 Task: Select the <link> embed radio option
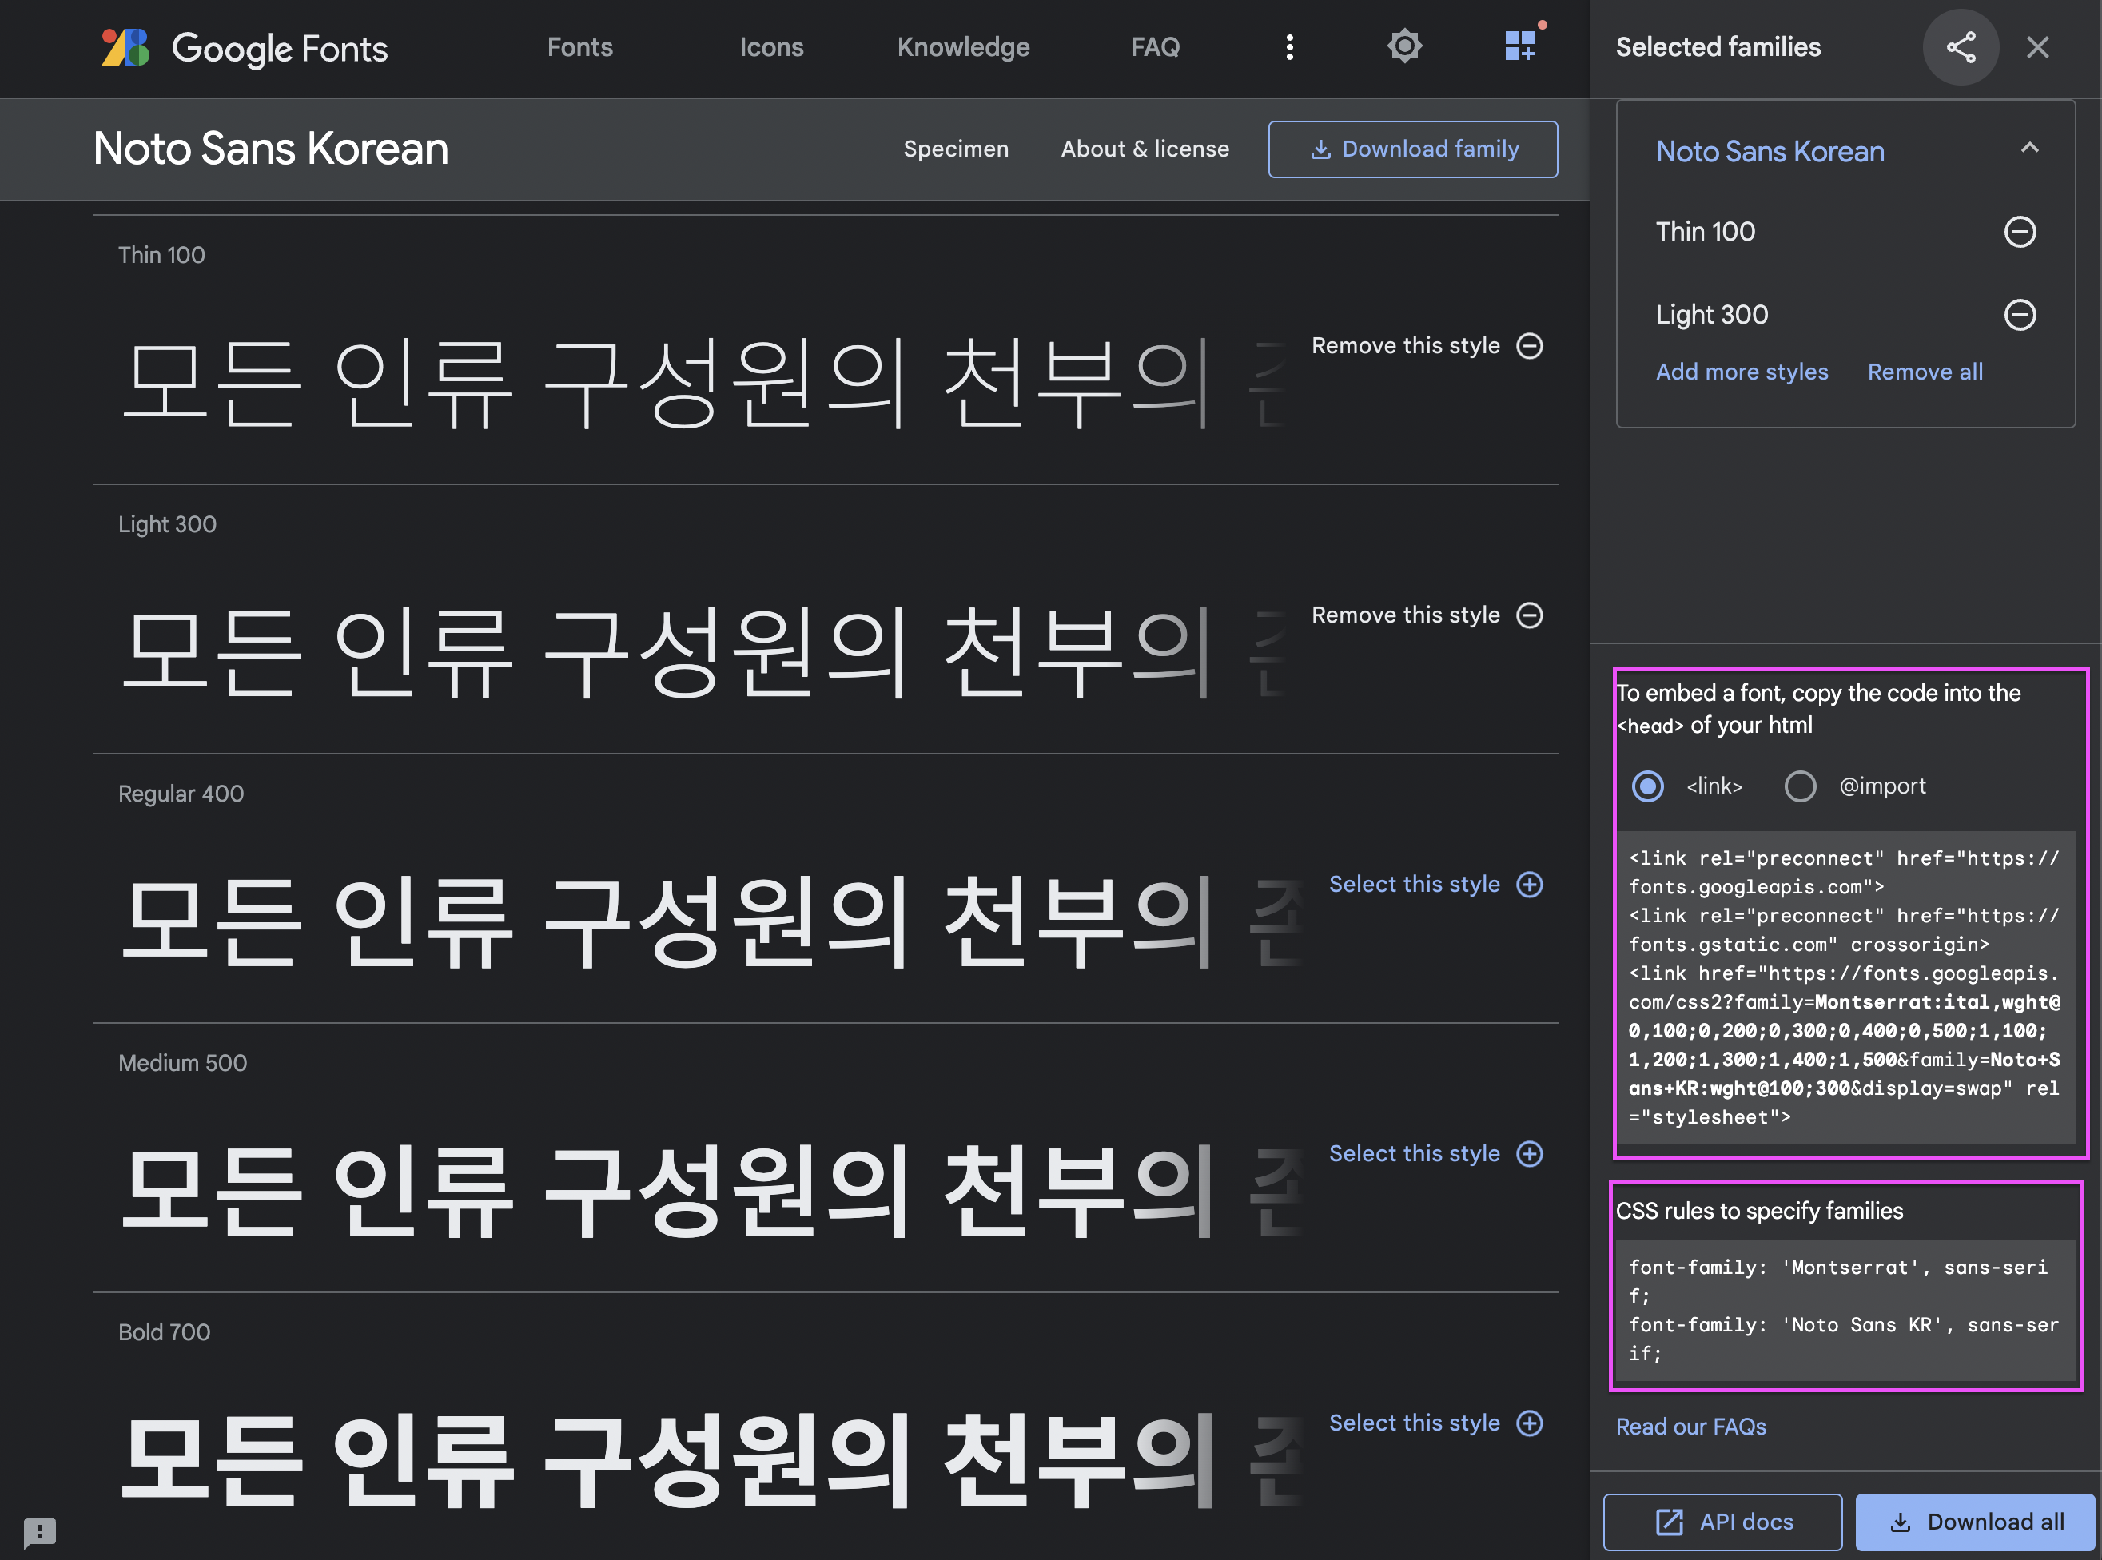1647,786
